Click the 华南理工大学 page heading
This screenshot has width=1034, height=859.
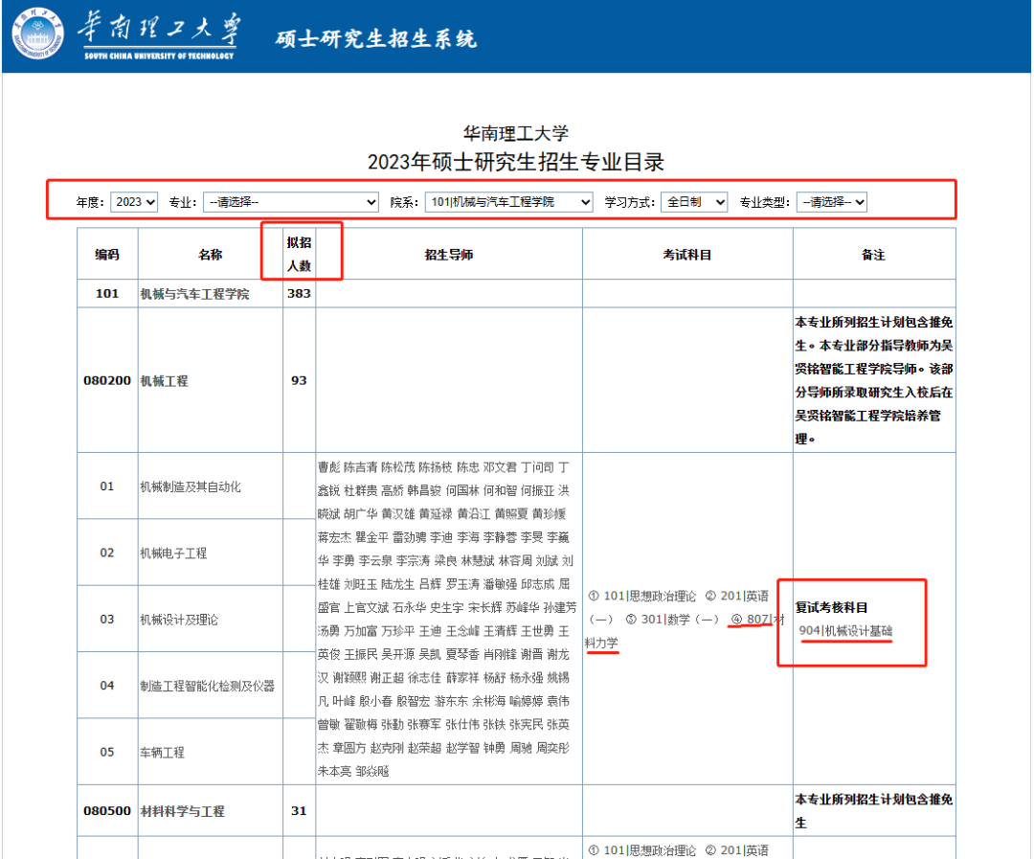pyautogui.click(x=516, y=133)
